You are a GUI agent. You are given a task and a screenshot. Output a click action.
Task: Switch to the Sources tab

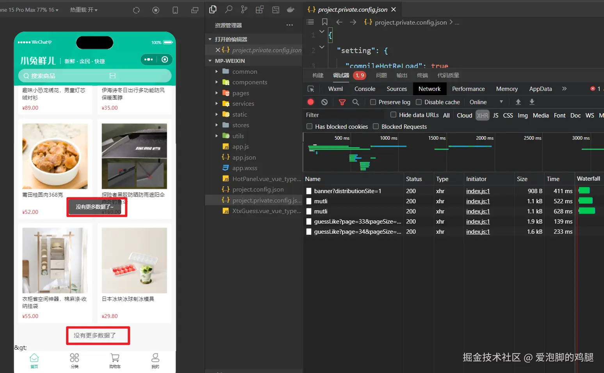click(397, 89)
